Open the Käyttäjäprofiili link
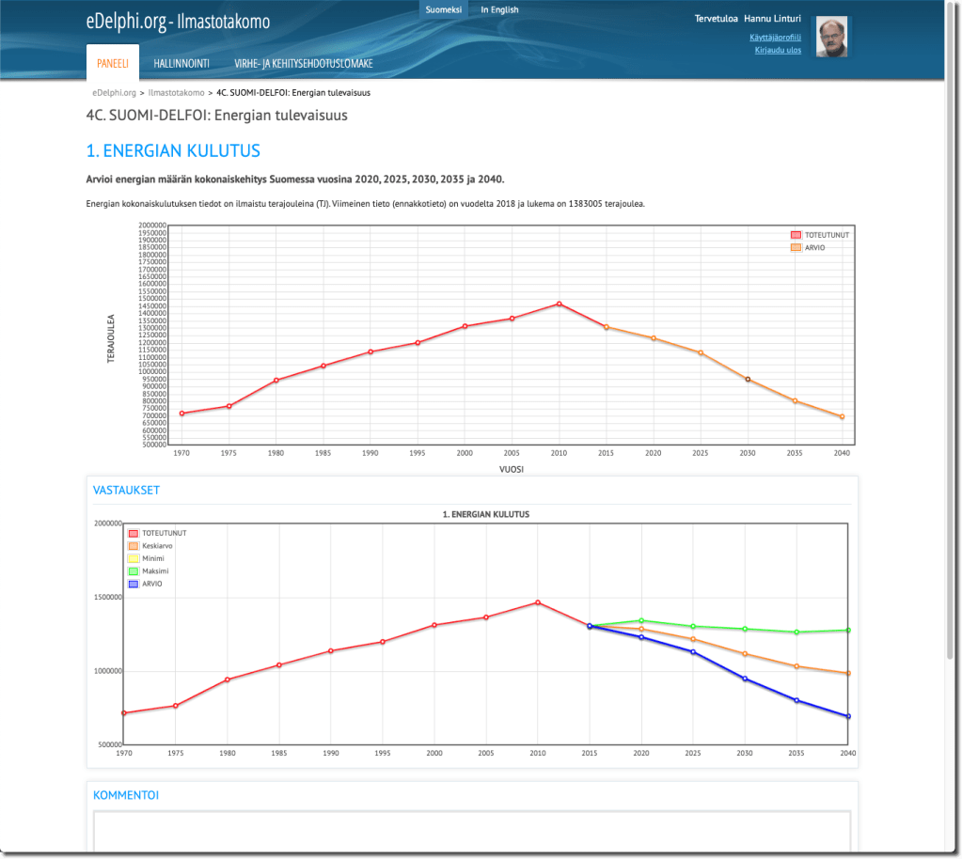 (x=775, y=38)
